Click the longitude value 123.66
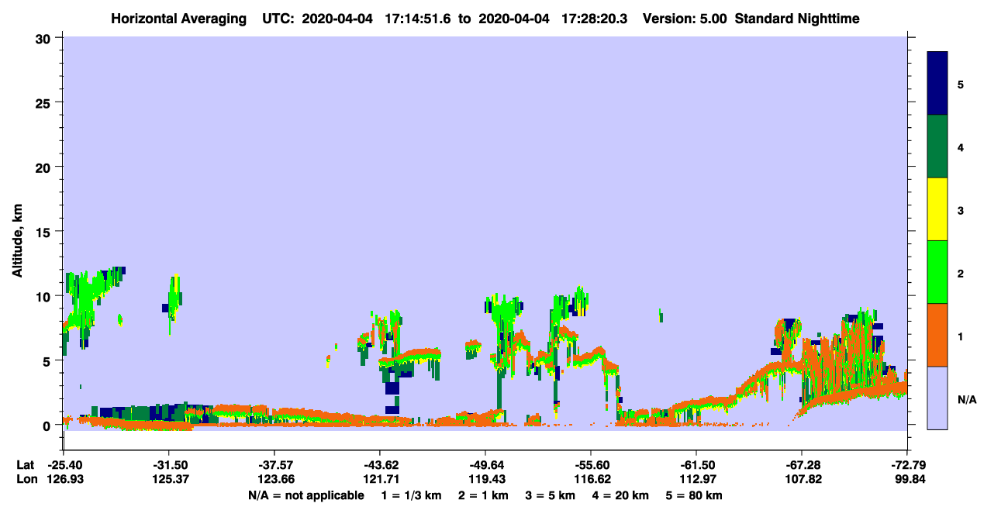This screenshot has width=1008, height=517. pos(274,480)
